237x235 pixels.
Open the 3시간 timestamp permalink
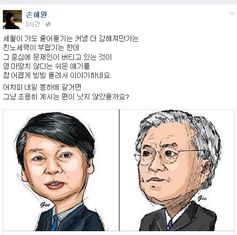click(x=32, y=24)
